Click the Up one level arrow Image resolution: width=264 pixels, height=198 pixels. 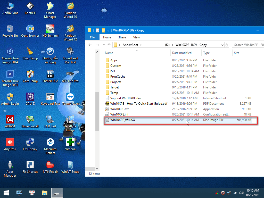[x=109, y=45]
